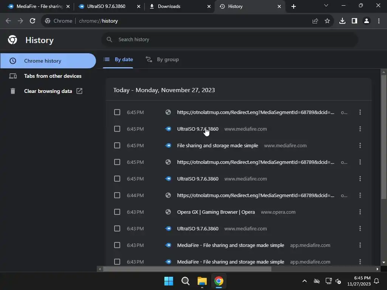
Task: Click the Chrome icon in the taskbar
Action: (219, 281)
